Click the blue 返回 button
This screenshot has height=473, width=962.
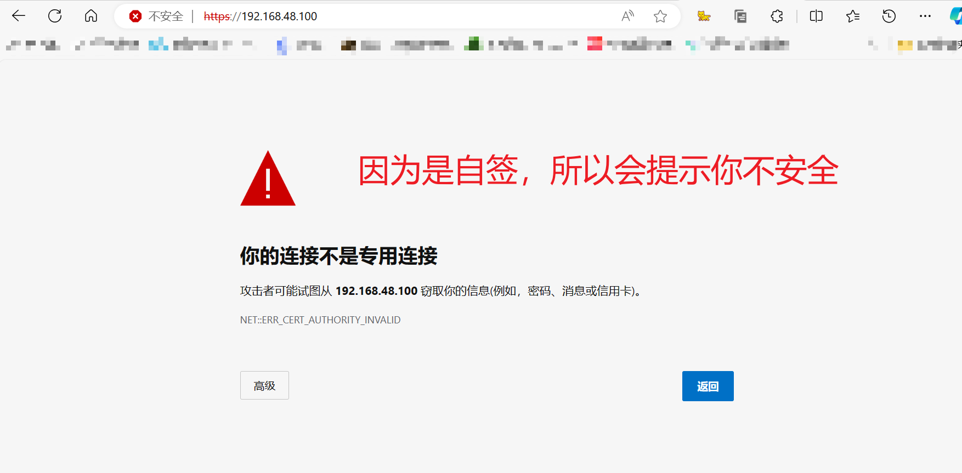point(708,386)
